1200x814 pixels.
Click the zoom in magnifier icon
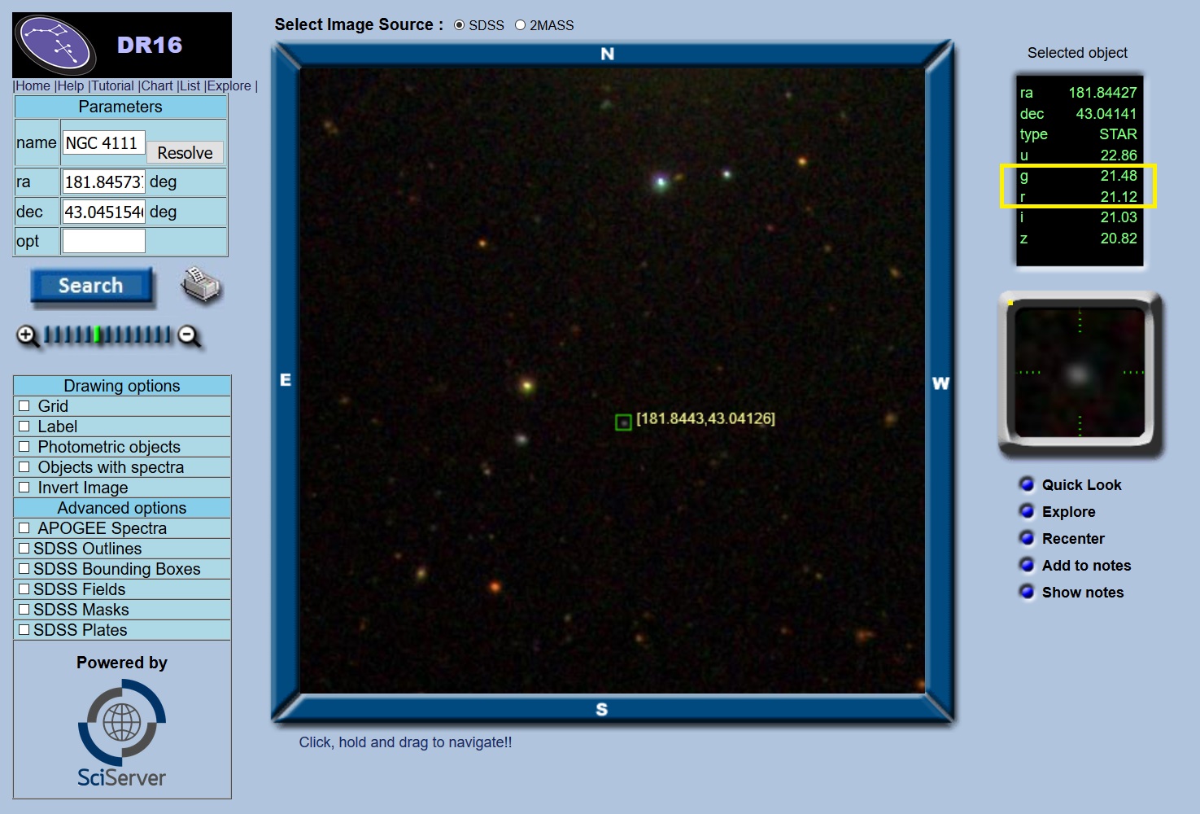point(28,335)
